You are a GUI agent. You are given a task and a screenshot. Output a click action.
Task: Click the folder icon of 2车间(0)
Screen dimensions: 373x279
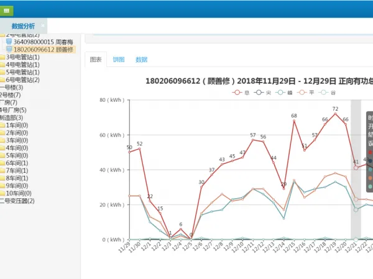2,133
